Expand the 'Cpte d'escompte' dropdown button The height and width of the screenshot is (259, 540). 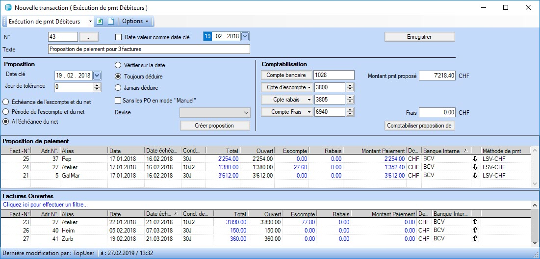[x=309, y=87]
